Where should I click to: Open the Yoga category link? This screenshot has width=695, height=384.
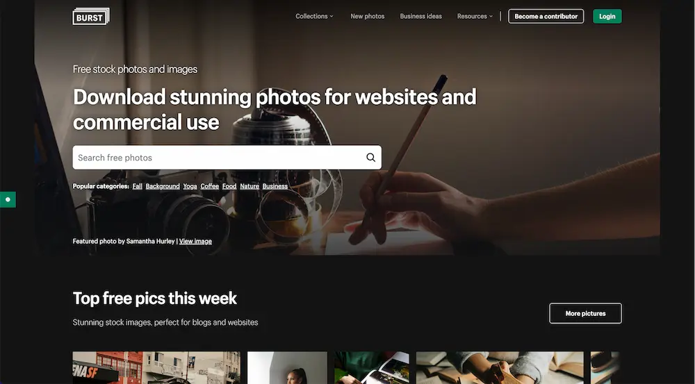[x=190, y=186]
